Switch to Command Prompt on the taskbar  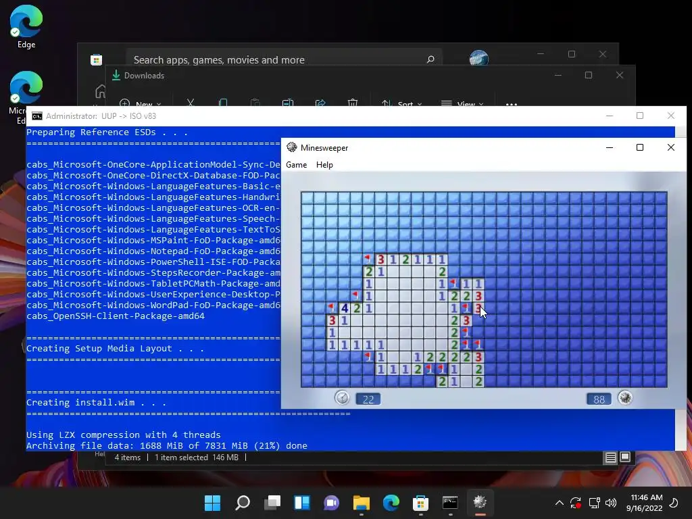[x=450, y=502]
